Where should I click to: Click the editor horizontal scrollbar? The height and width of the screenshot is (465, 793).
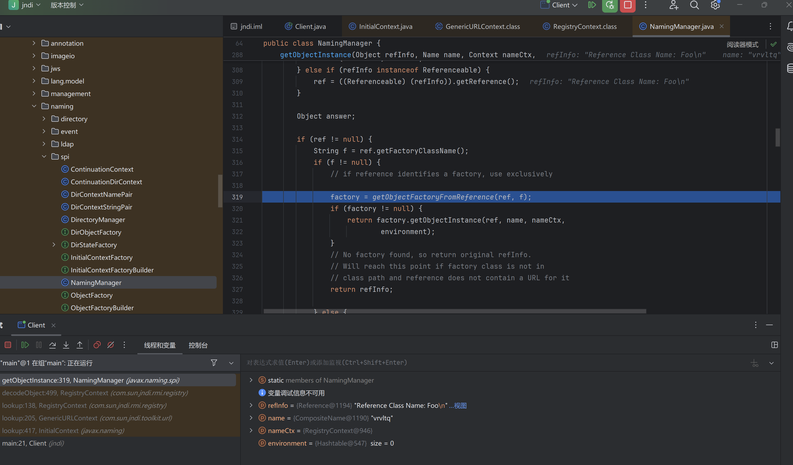[454, 311]
